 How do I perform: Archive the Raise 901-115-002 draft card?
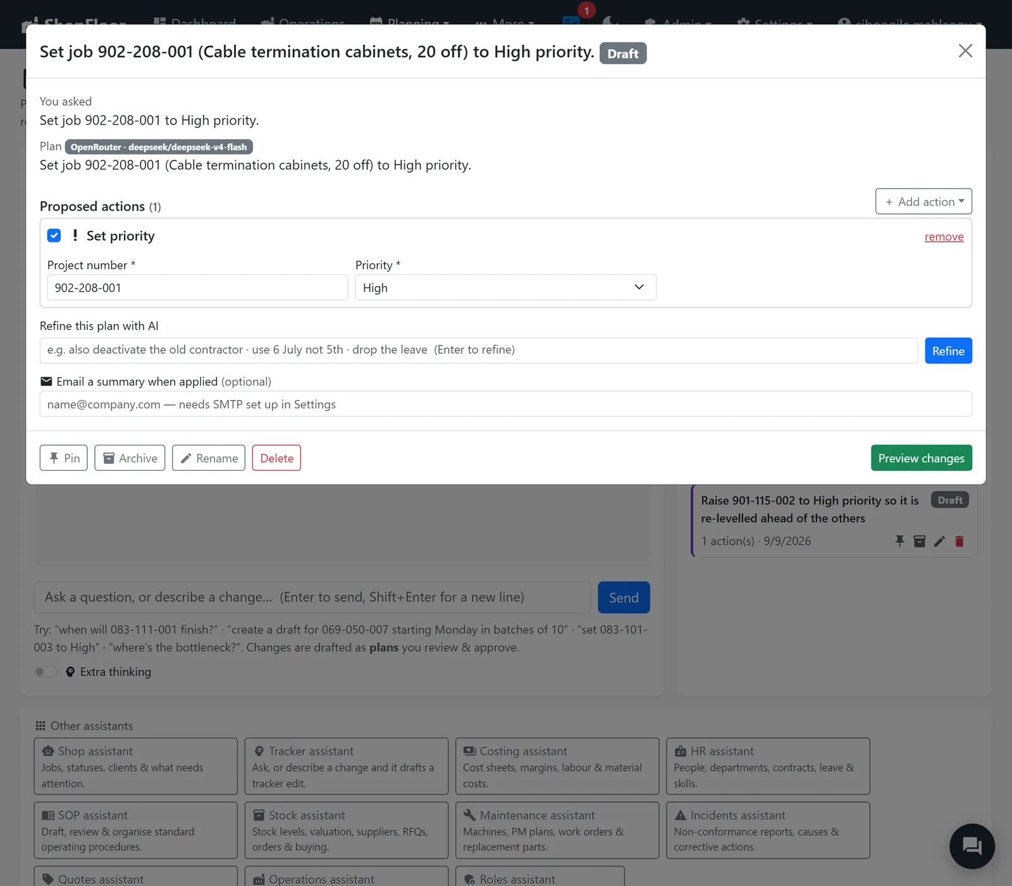[920, 541]
